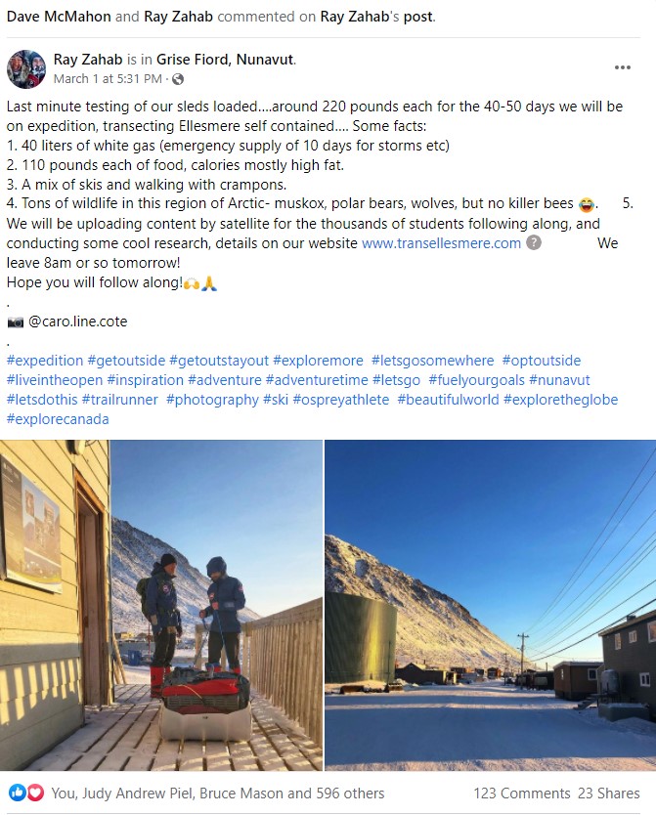This screenshot has height=815, width=656.
Task: Open Ray Zahab's profile picture
Action: pyautogui.click(x=26, y=69)
